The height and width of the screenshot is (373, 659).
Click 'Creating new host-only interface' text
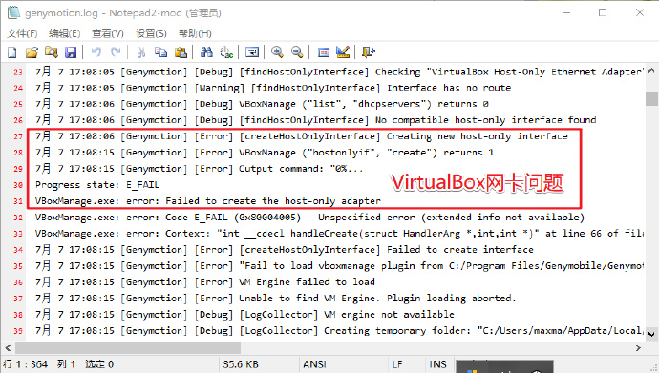(477, 136)
